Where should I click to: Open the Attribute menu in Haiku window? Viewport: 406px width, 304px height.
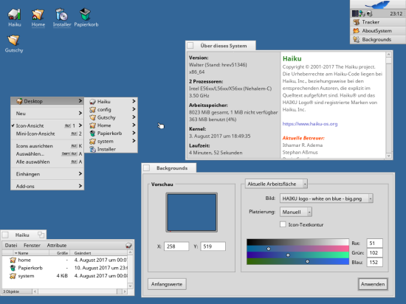click(x=57, y=245)
